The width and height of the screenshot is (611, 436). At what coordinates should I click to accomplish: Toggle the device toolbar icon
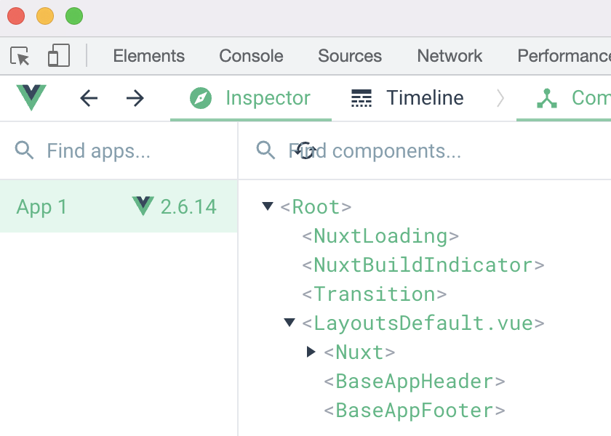59,54
